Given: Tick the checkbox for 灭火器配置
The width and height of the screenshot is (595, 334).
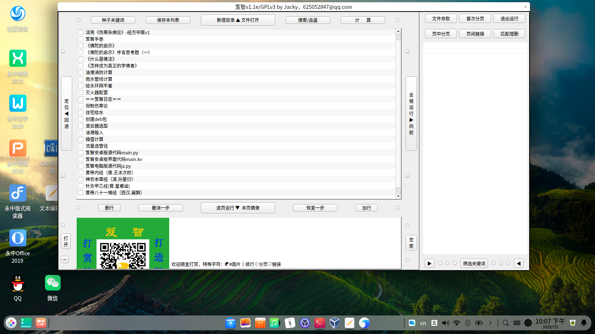Looking at the screenshot, I should (81, 92).
